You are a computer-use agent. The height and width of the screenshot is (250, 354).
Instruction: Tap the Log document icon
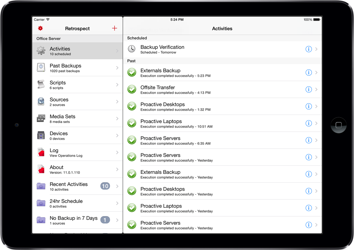41,152
